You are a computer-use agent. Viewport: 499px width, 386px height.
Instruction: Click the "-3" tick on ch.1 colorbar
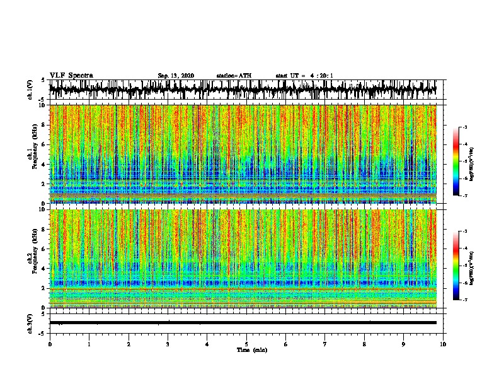point(465,127)
